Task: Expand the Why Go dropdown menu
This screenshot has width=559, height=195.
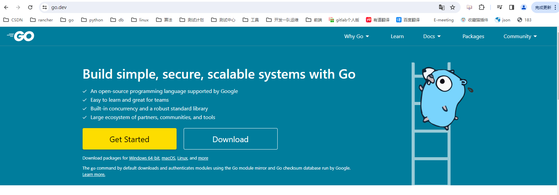Action: point(357,36)
